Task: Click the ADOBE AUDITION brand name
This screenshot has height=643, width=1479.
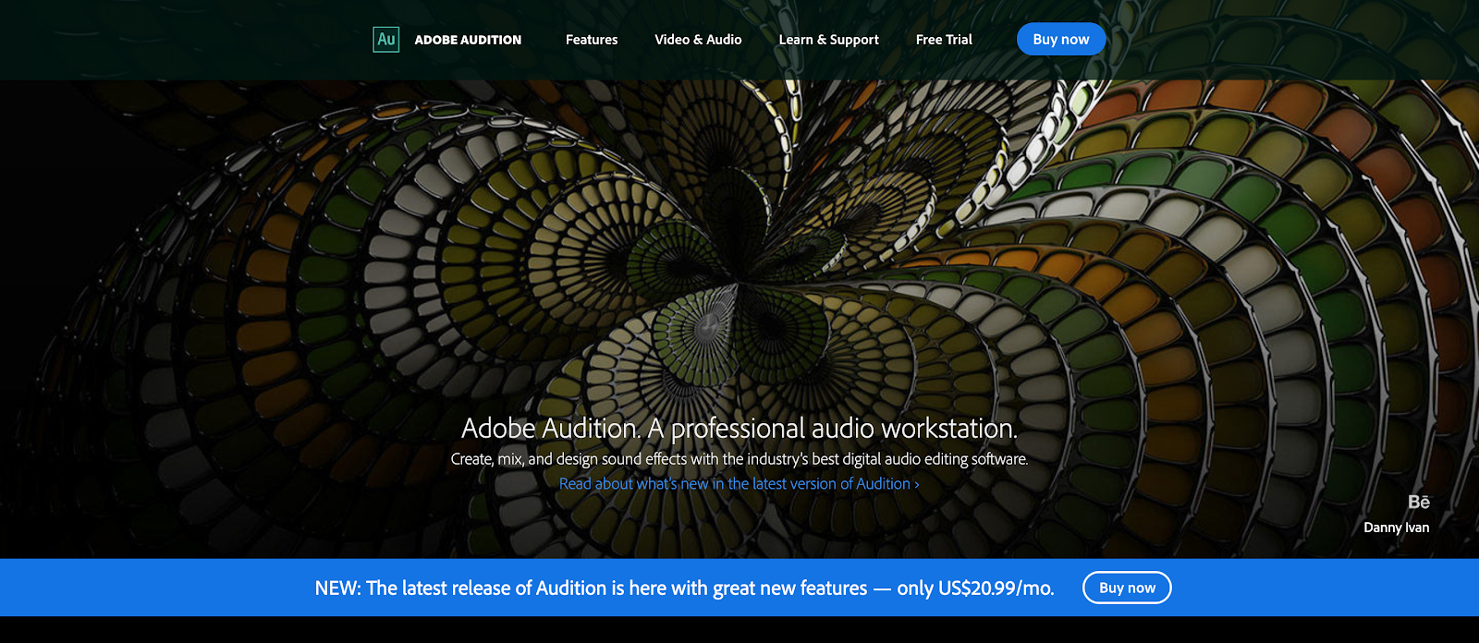Action: click(468, 40)
